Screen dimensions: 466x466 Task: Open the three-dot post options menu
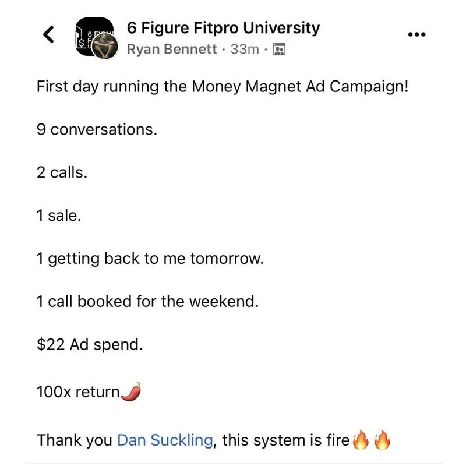[x=416, y=34]
